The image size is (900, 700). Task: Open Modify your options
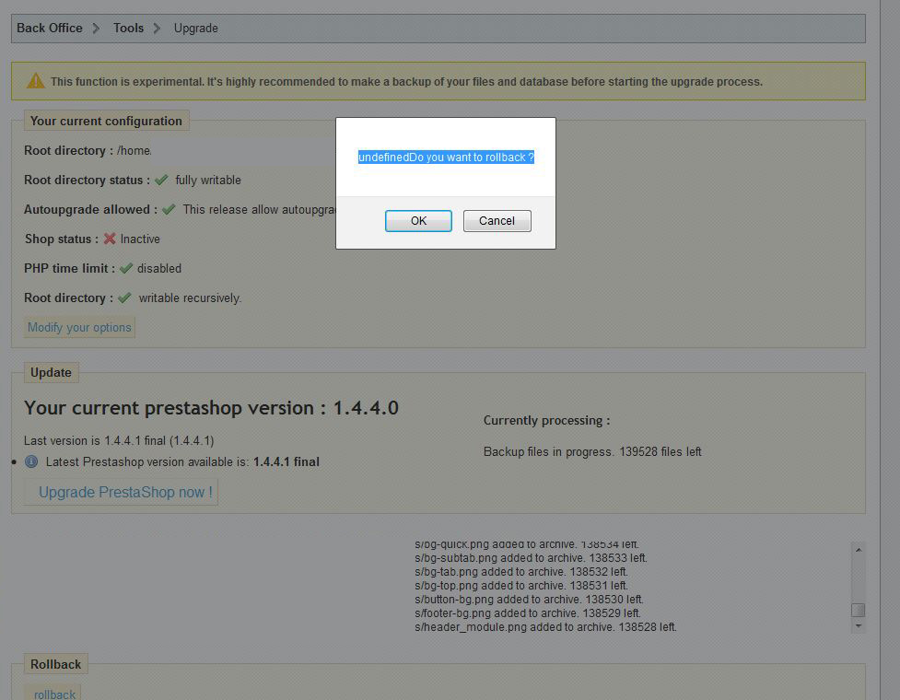[x=79, y=328]
